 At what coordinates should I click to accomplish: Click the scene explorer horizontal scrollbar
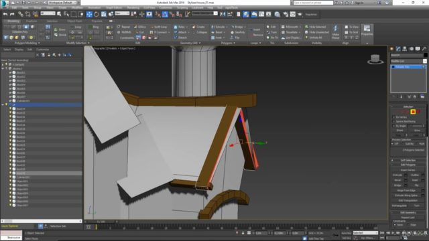click(x=42, y=221)
